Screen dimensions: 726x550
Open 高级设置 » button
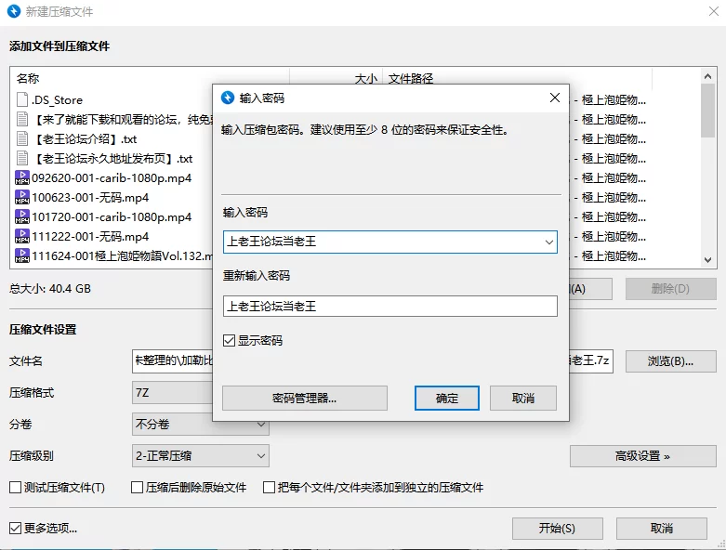(x=643, y=456)
